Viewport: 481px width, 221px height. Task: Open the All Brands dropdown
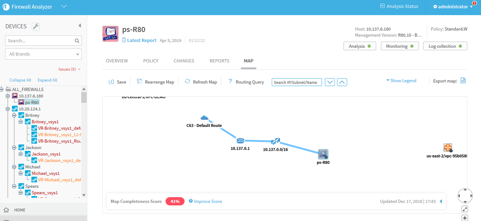tap(43, 54)
